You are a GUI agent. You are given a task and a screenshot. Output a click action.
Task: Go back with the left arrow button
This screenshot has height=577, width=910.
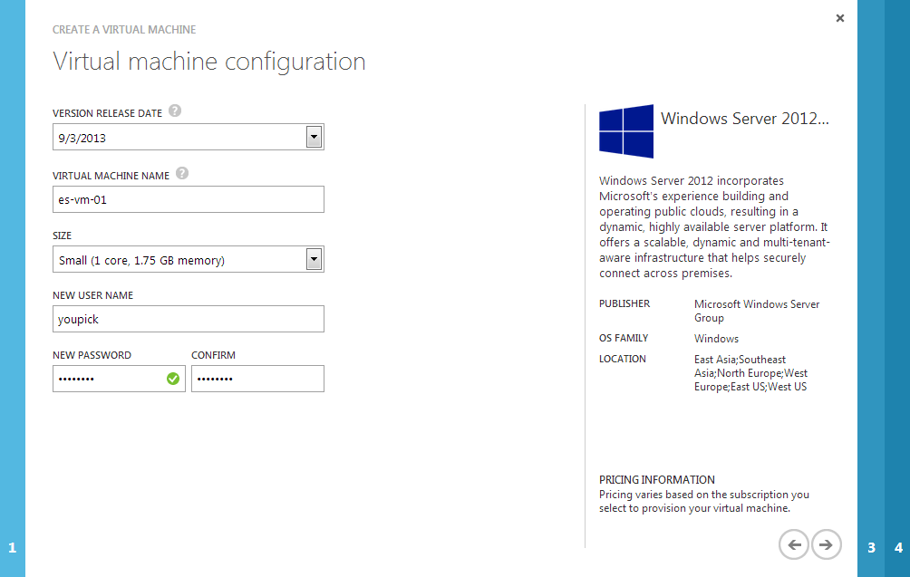point(793,544)
